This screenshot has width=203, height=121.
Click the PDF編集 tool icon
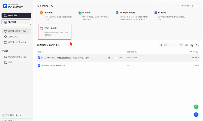42,13
